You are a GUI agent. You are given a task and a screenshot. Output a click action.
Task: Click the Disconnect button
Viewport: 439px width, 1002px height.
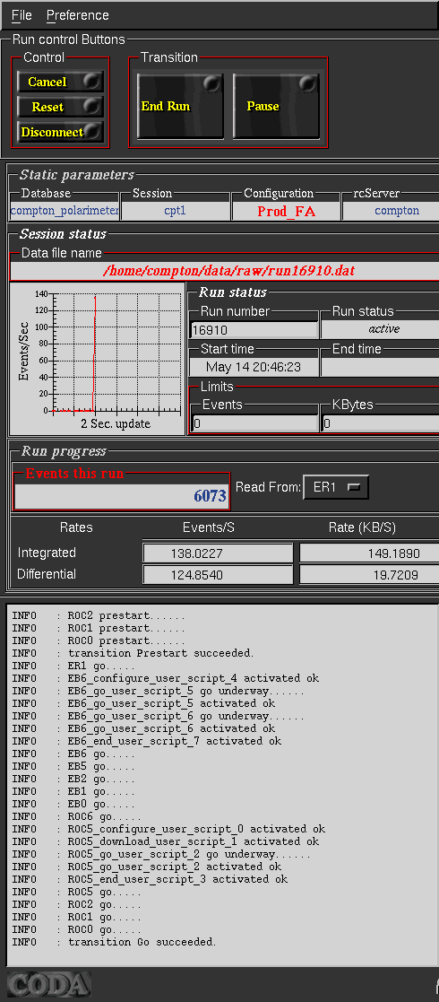pyautogui.click(x=60, y=132)
